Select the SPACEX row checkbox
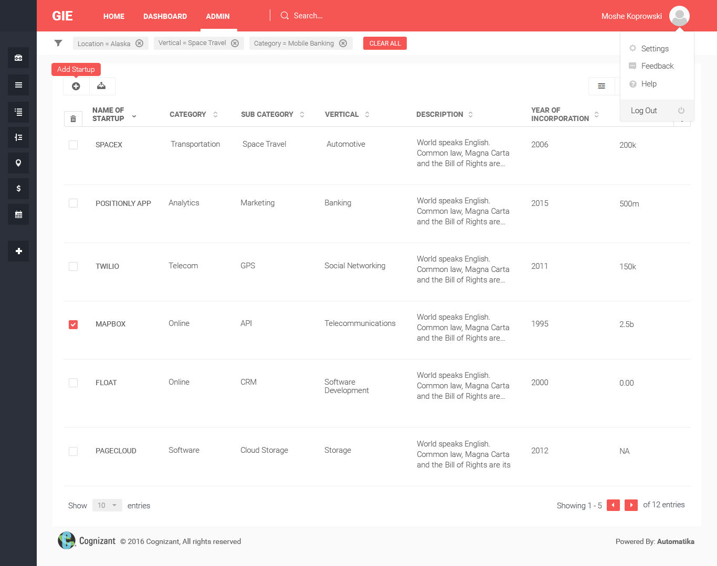Image resolution: width=717 pixels, height=566 pixels. tap(73, 145)
